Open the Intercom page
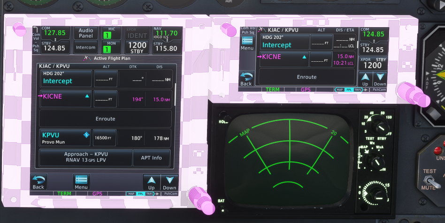 [x=85, y=47]
